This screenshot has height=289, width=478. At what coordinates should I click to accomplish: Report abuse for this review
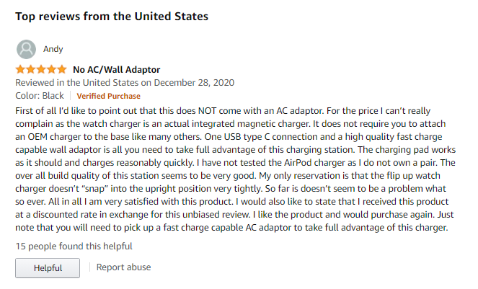pyautogui.click(x=123, y=267)
